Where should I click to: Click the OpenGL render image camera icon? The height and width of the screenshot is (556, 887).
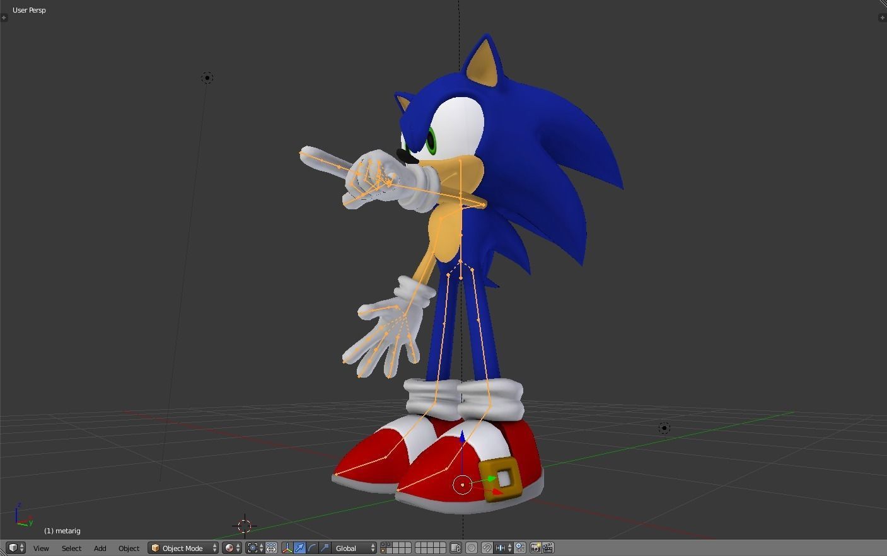click(x=535, y=548)
